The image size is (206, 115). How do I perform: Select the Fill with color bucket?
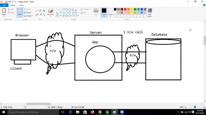point(40,11)
